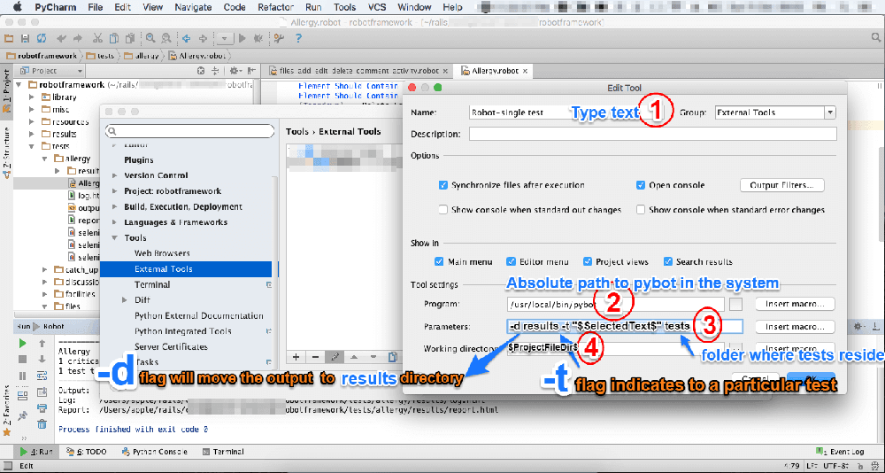Click the Add (+) button under tools list
The height and width of the screenshot is (473, 885).
click(296, 357)
